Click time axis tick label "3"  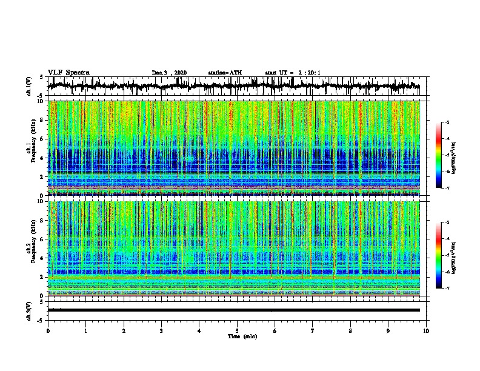pos(161,331)
